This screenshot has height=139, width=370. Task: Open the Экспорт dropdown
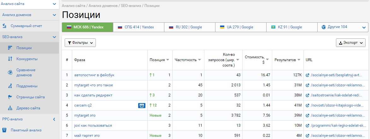point(351,43)
